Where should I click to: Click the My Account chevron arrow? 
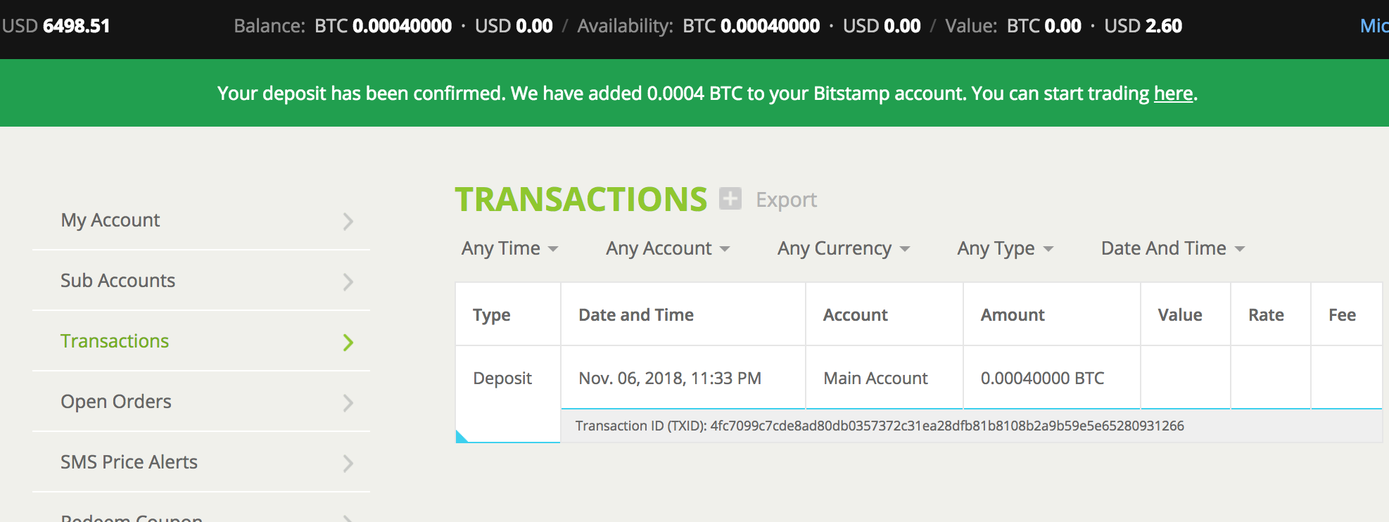[x=348, y=222]
